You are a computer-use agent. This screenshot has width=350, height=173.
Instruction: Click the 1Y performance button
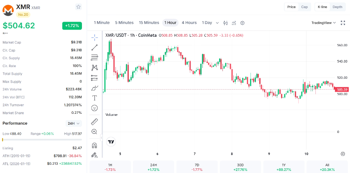284,167
